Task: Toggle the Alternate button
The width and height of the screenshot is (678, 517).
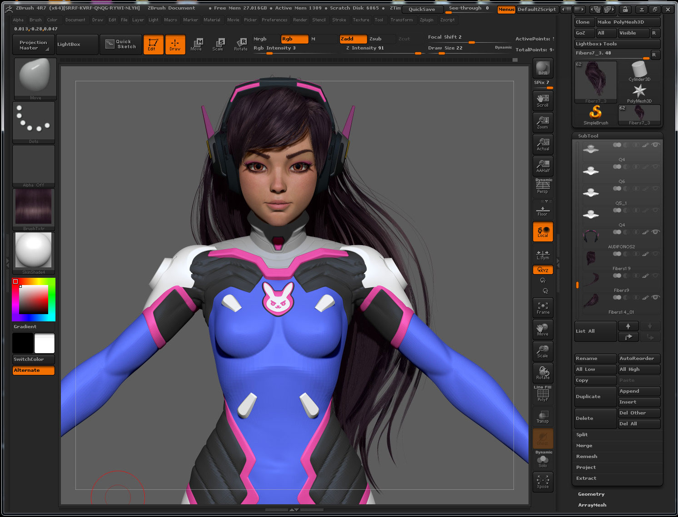Action: pyautogui.click(x=34, y=370)
